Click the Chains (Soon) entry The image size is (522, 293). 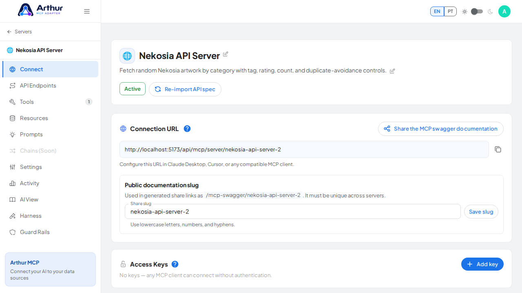point(50,151)
